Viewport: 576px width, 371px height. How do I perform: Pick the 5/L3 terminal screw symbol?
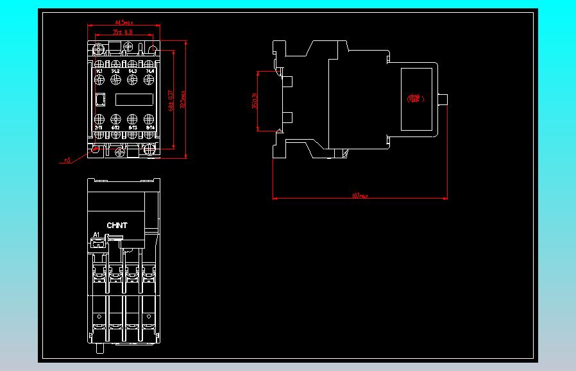click(132, 79)
